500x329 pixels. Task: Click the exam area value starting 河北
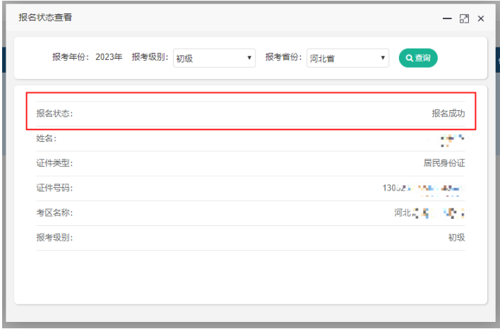tap(429, 213)
